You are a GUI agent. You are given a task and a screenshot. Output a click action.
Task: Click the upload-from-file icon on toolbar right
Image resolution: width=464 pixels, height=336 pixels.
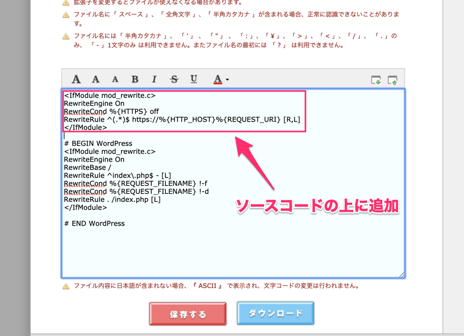393,79
